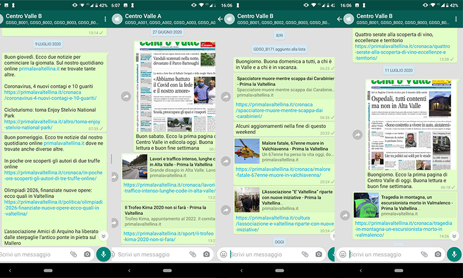Forward the Malore fatale helicopter message
The height and width of the screenshot is (278, 463).
pos(226,161)
